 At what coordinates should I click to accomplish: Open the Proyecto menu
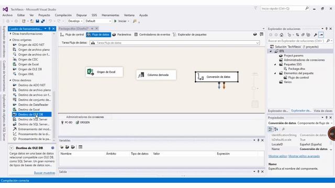pyautogui.click(x=44, y=15)
